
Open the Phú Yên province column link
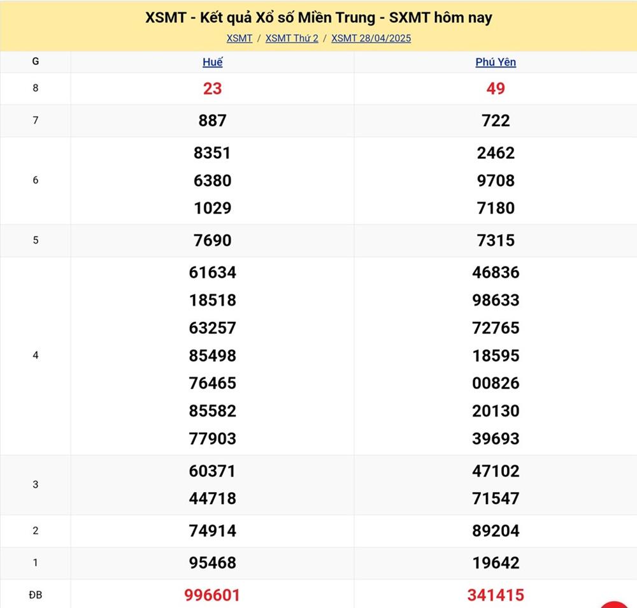pos(496,62)
